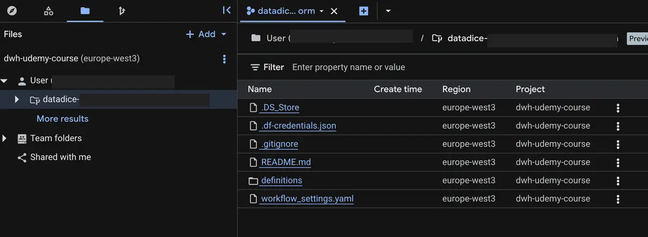Collapse the User tree node
648x237 pixels.
point(5,81)
